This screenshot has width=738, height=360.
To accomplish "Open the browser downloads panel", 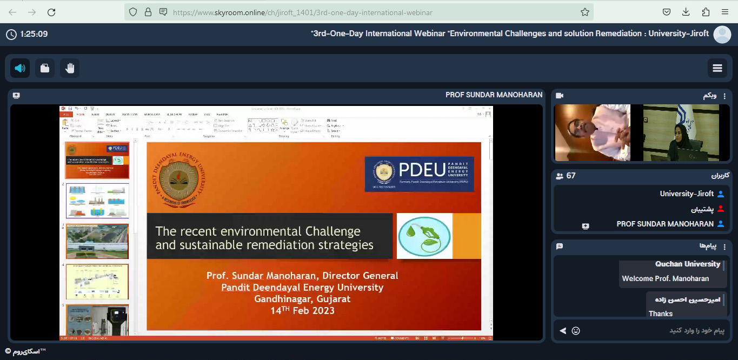I will 686,12.
